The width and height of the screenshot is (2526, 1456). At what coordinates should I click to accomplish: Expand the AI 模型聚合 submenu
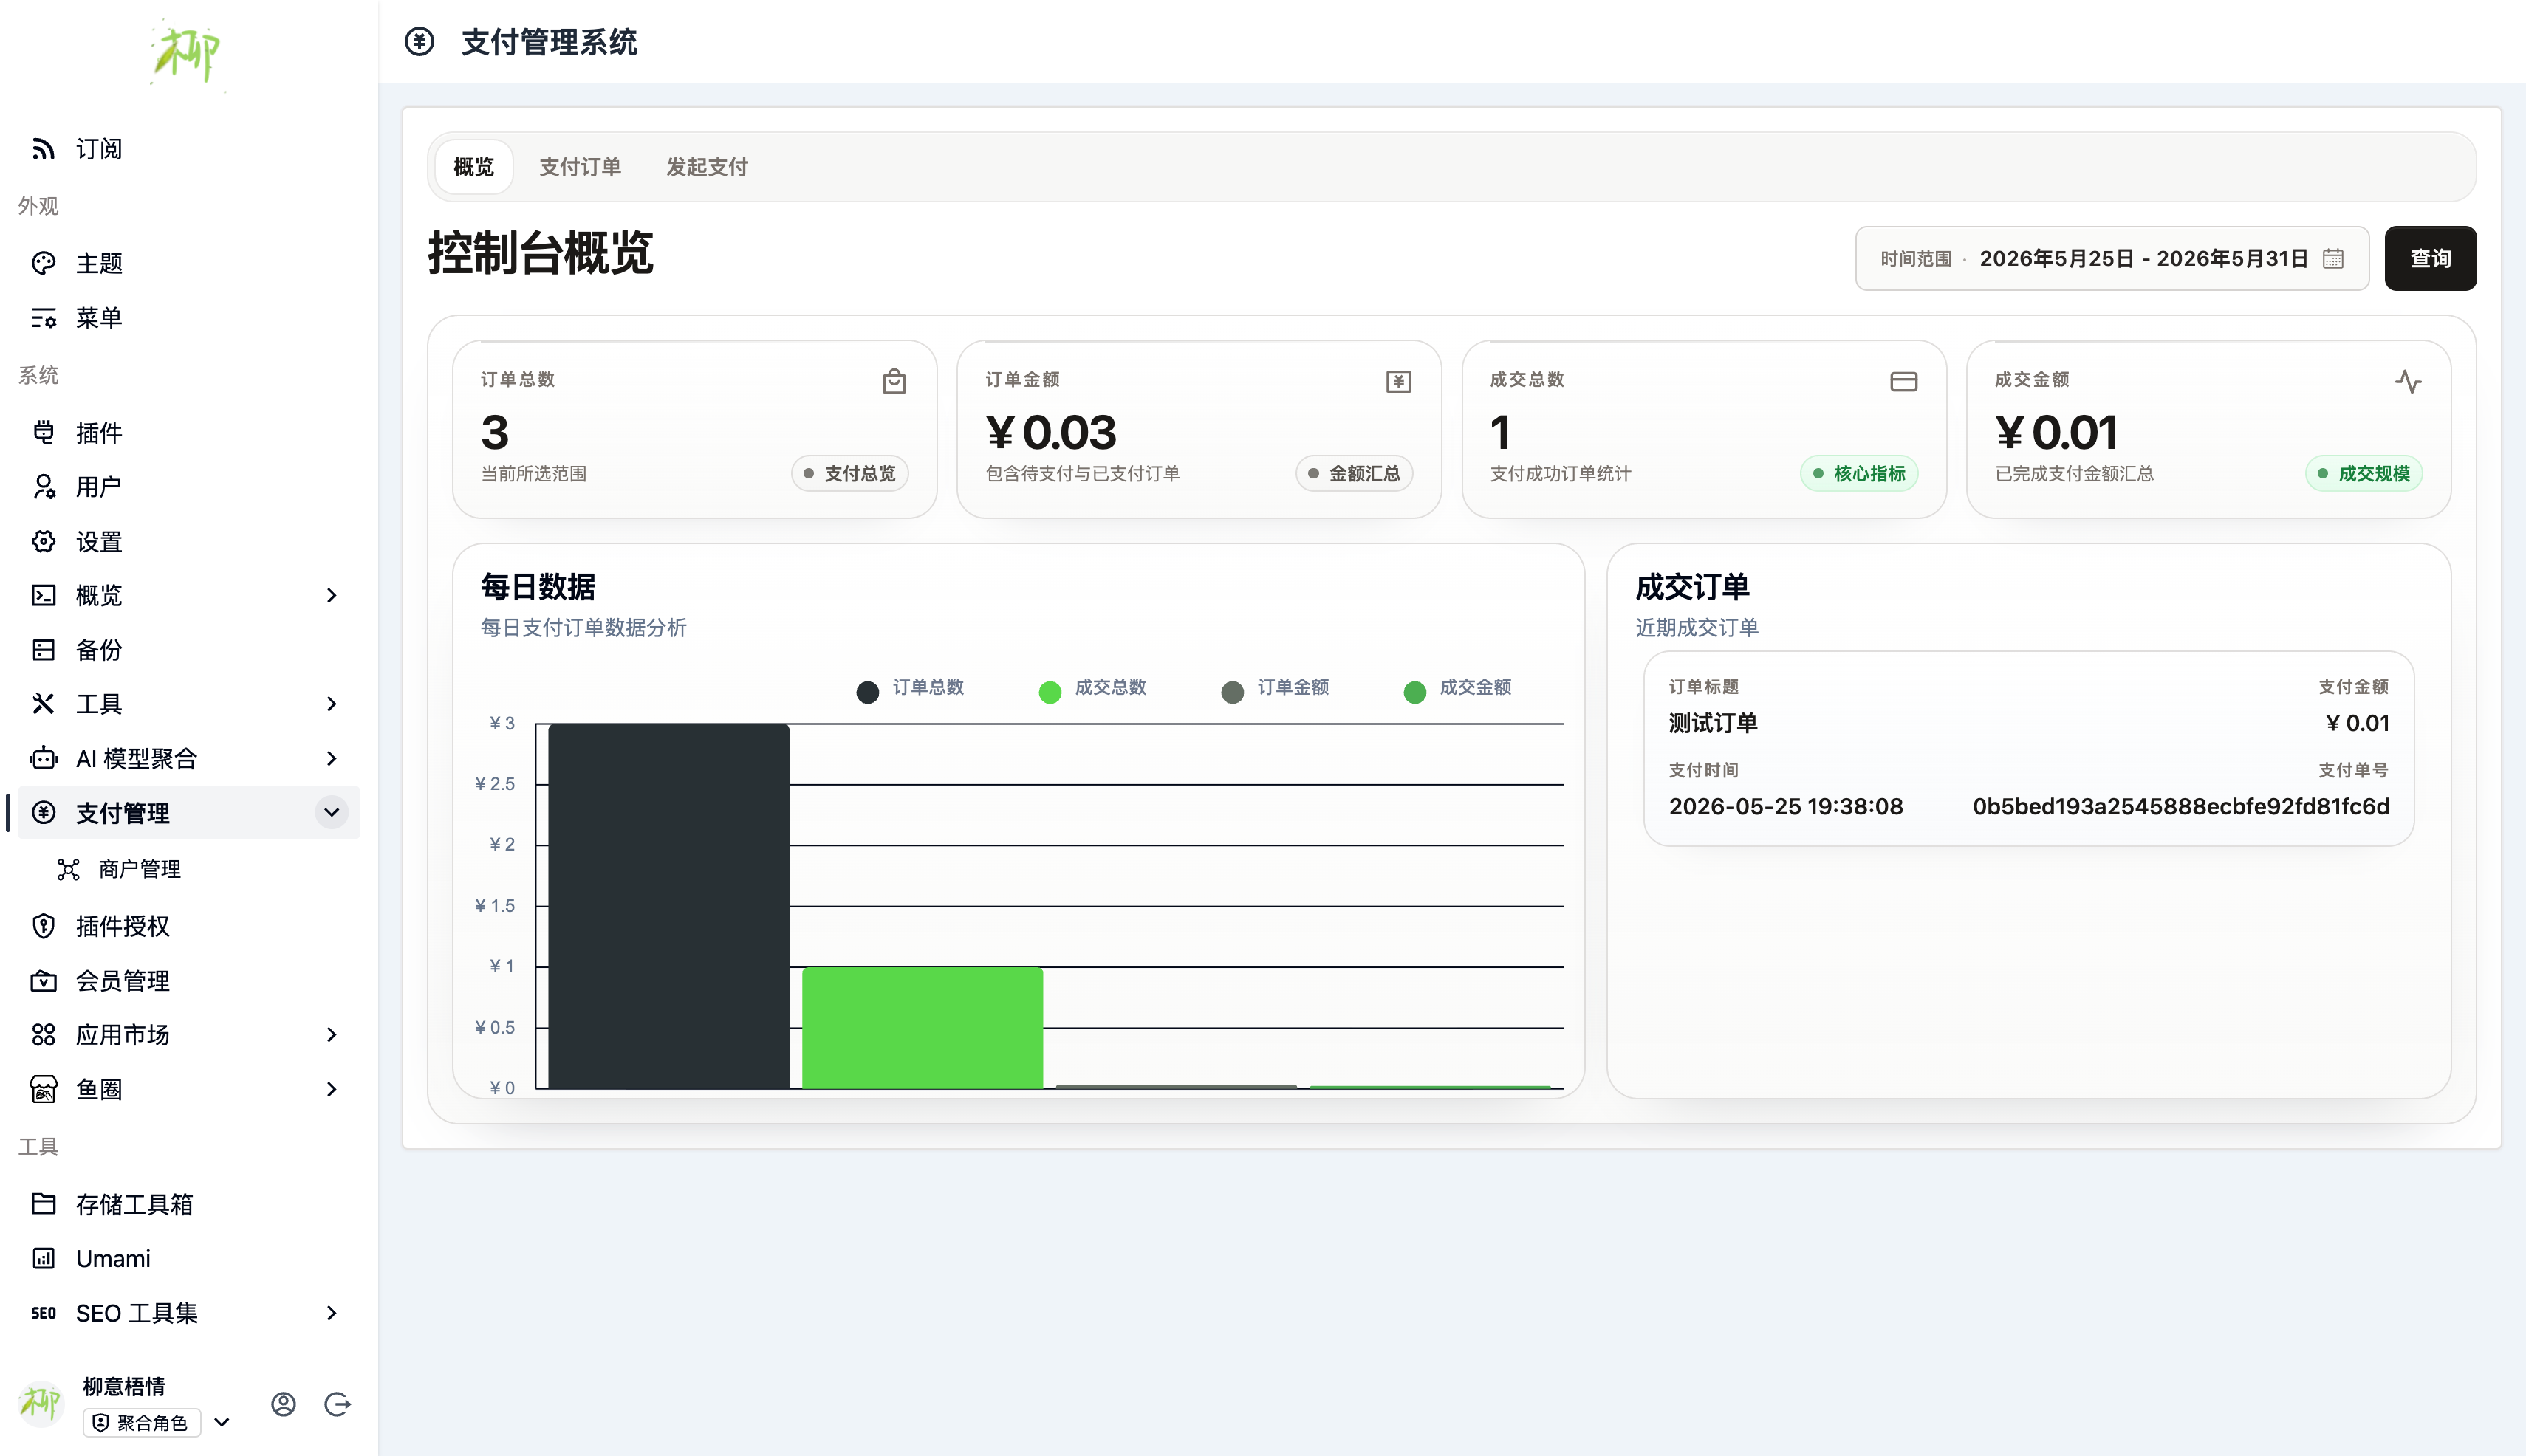pyautogui.click(x=332, y=758)
